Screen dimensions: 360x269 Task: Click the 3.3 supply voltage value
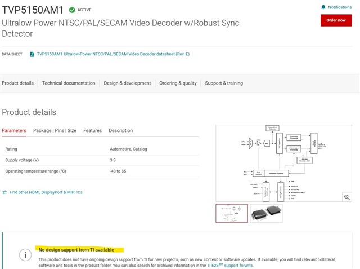pyautogui.click(x=112, y=160)
